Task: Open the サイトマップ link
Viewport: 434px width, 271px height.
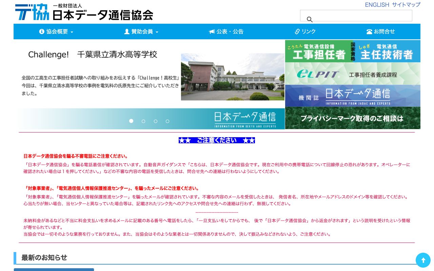Action: 406,5
